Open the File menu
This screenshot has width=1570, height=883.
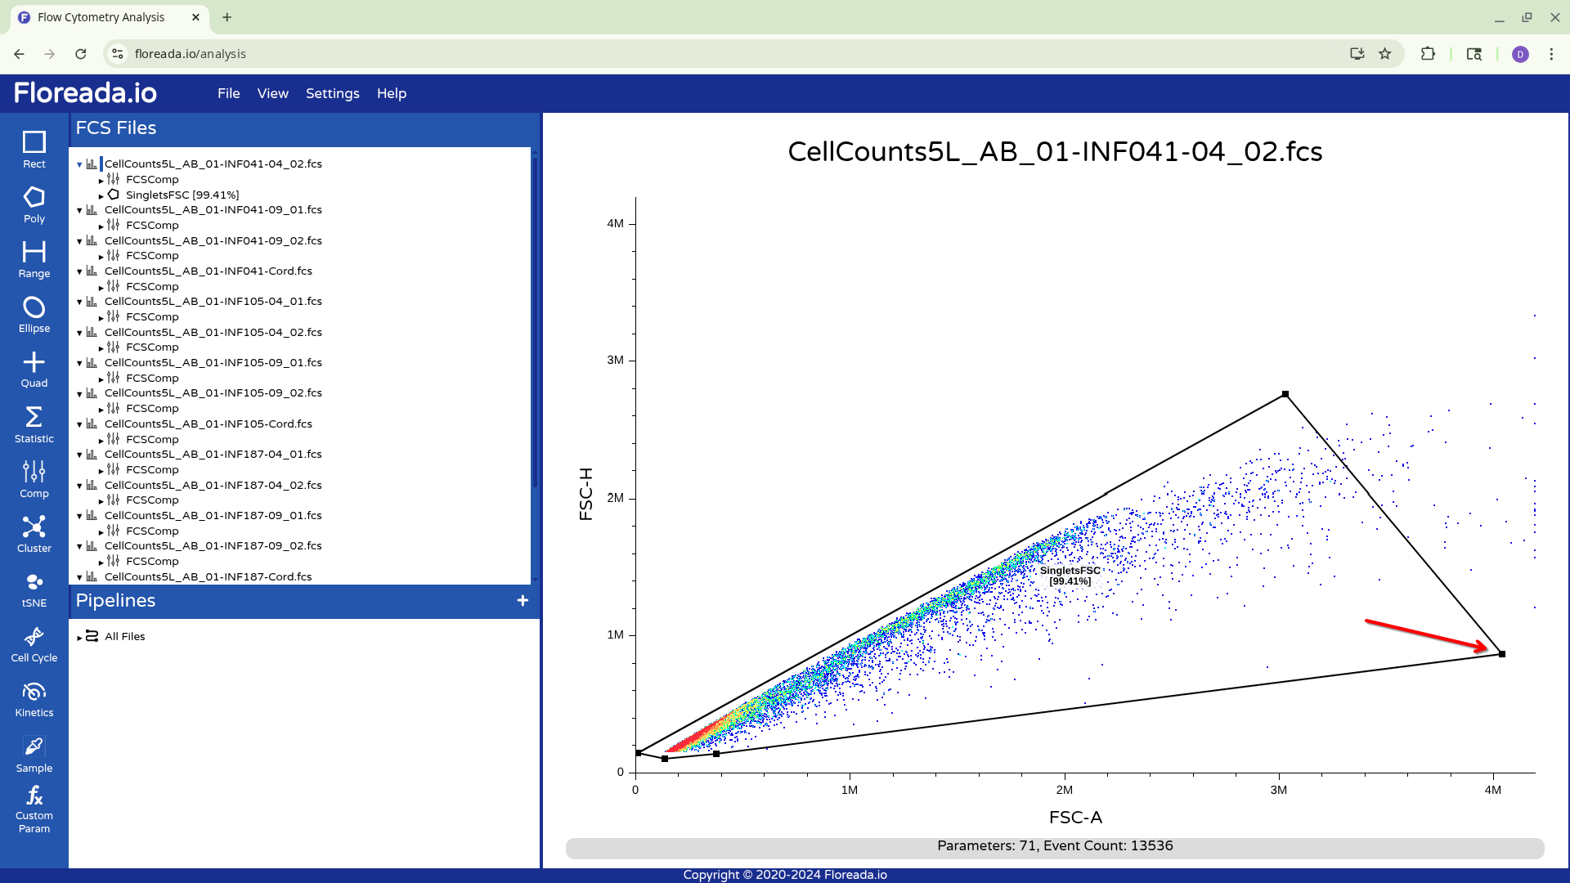(228, 93)
